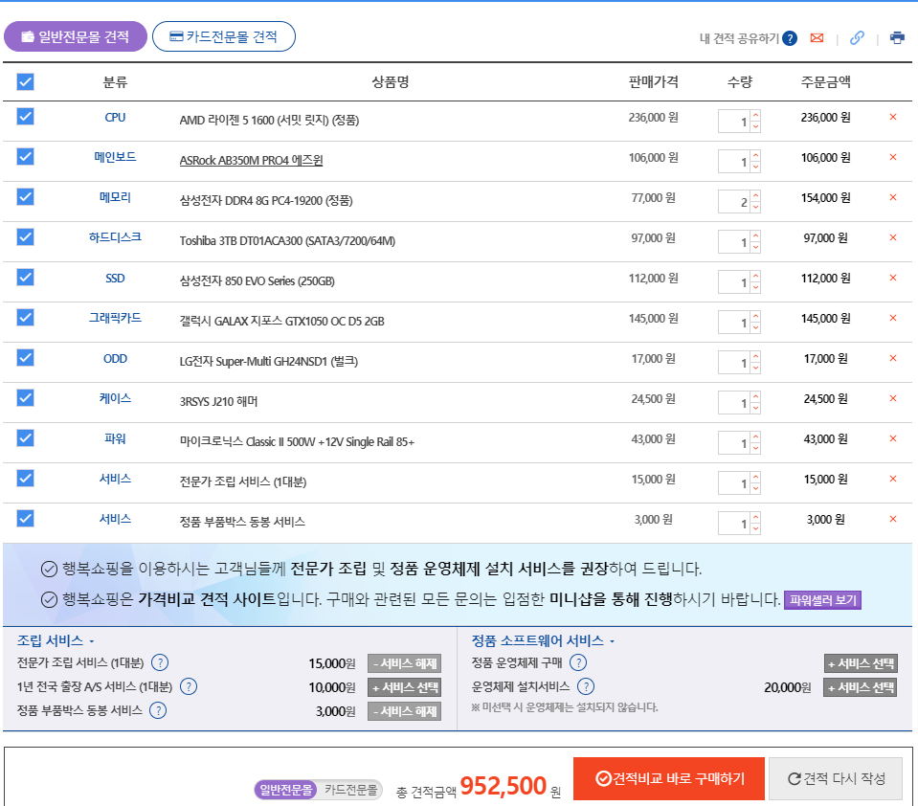
Task: Increase the 메모리 quantity with the up arrow
Action: coord(755,196)
